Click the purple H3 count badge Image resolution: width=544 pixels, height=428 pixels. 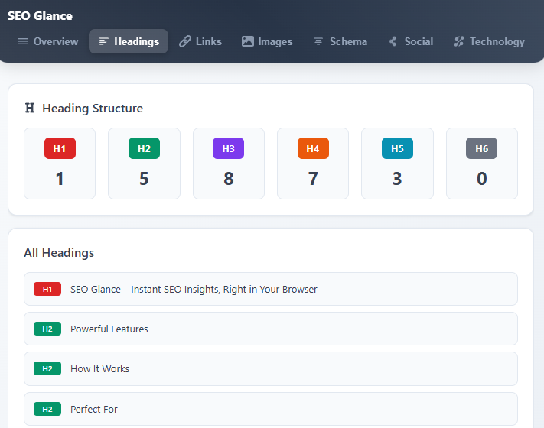coord(228,148)
